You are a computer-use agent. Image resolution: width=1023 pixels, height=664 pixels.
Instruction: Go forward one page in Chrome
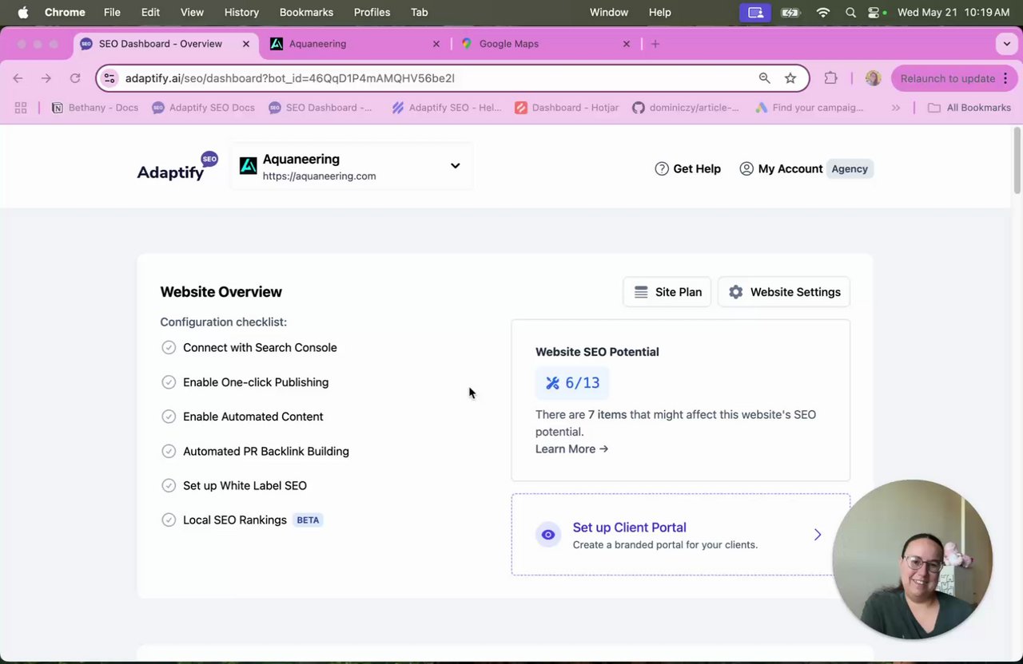[46, 78]
